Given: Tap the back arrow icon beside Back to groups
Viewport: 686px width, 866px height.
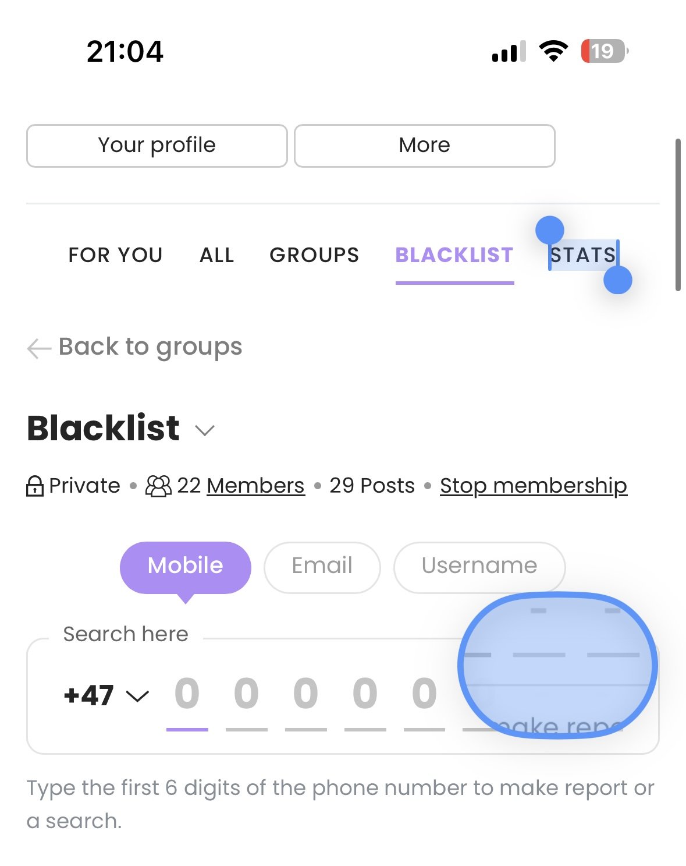Looking at the screenshot, I should [39, 348].
